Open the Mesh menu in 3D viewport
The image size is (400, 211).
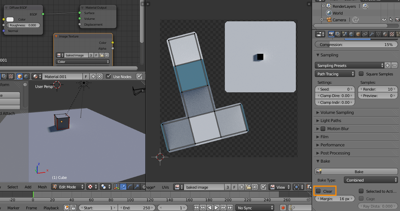42,187
